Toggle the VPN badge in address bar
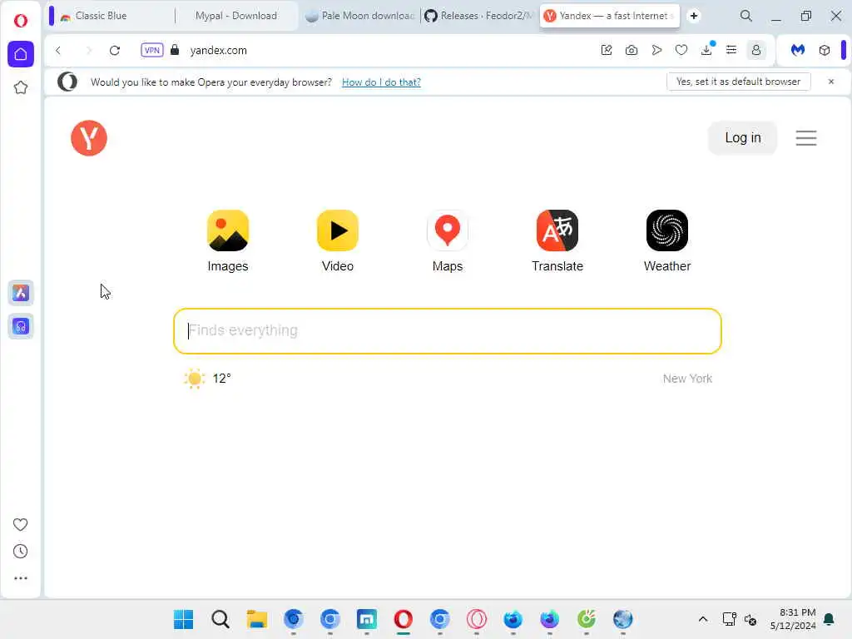The height and width of the screenshot is (639, 852). pos(152,50)
